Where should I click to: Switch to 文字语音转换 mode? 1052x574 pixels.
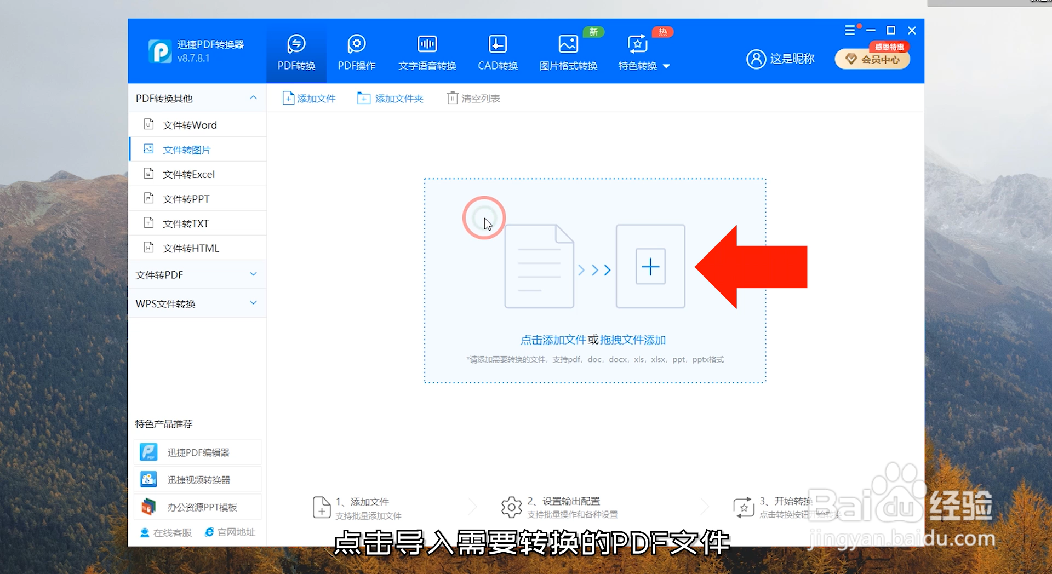(x=427, y=52)
